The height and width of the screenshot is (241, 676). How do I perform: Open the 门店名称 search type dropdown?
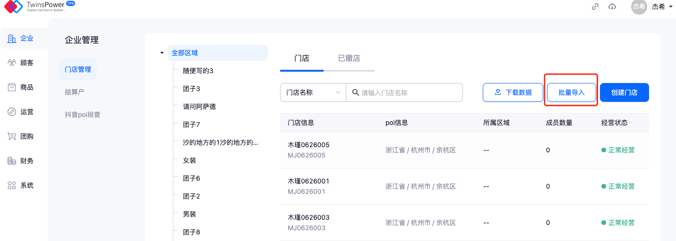coord(313,92)
